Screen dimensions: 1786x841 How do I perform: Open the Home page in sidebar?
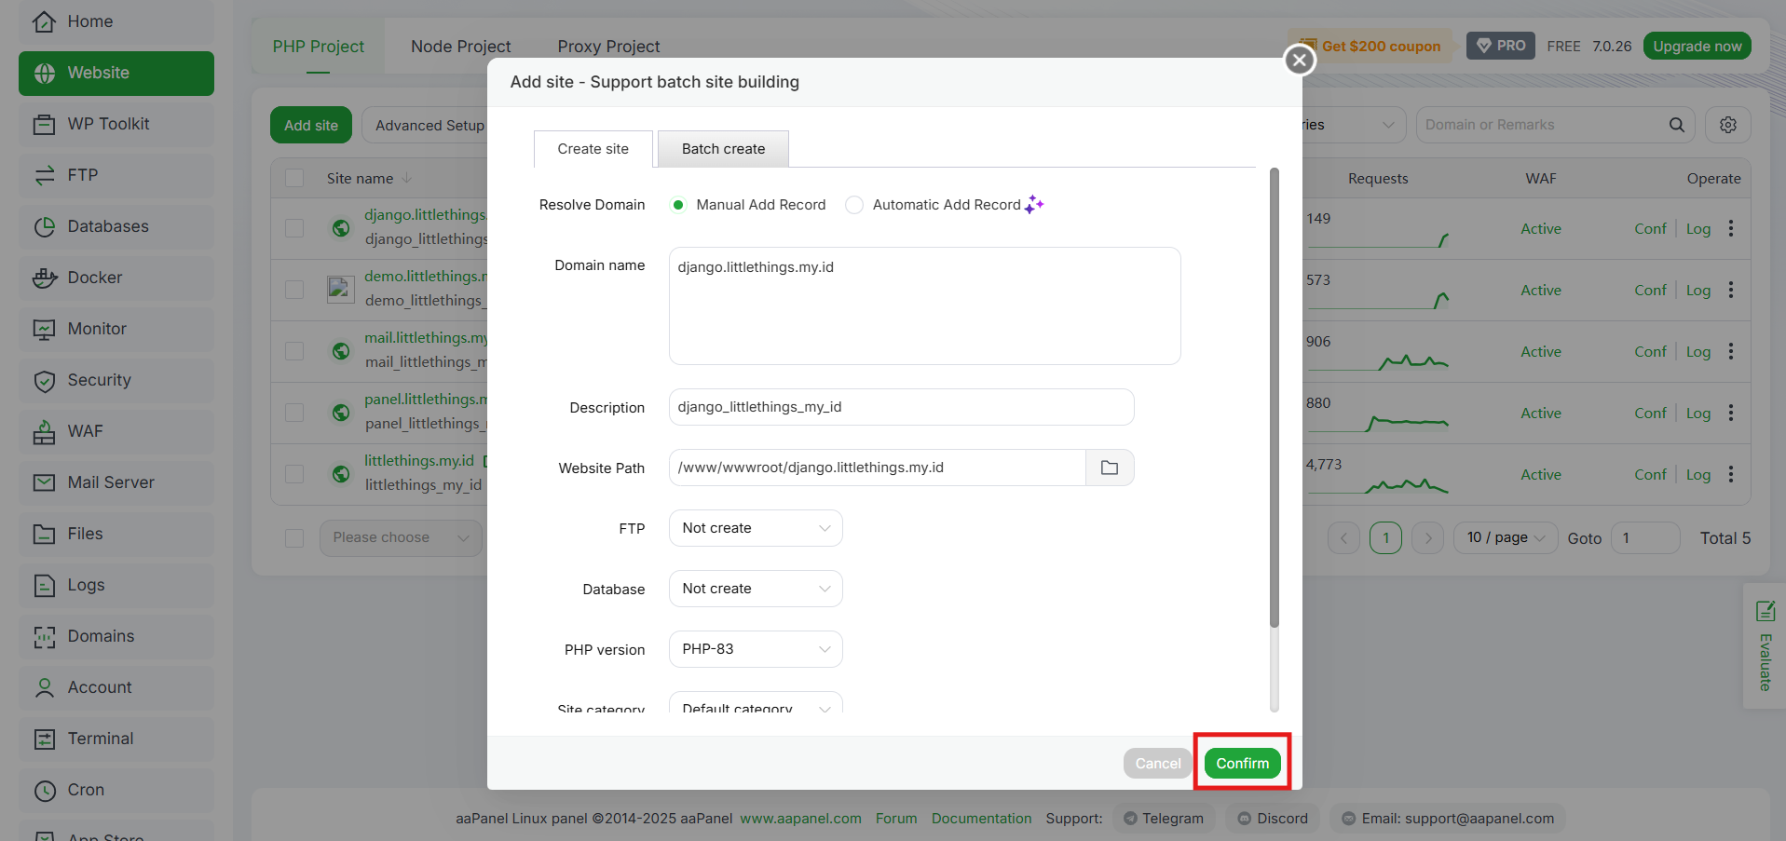(116, 21)
